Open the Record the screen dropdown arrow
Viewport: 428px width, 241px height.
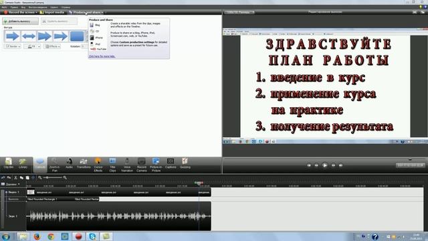coord(36,12)
